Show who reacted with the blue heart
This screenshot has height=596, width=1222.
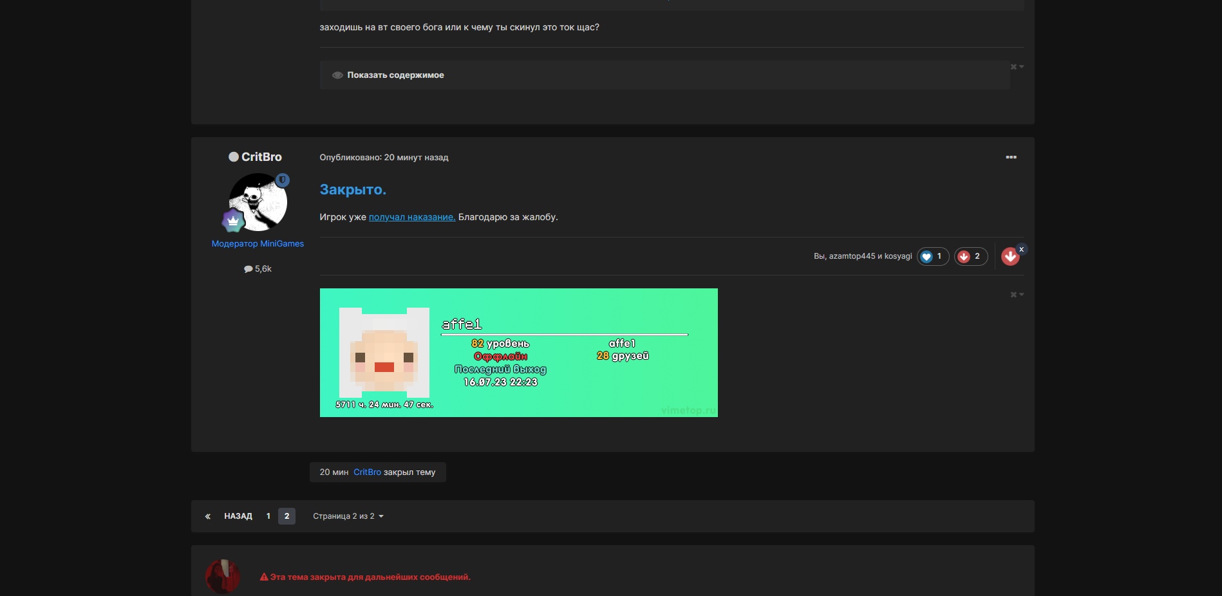click(932, 256)
